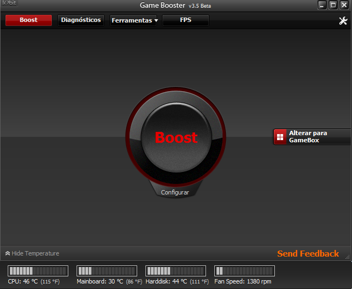Screen dimensions: 352x289
Task: Open Configurar below the Boost button
Action: click(x=175, y=193)
